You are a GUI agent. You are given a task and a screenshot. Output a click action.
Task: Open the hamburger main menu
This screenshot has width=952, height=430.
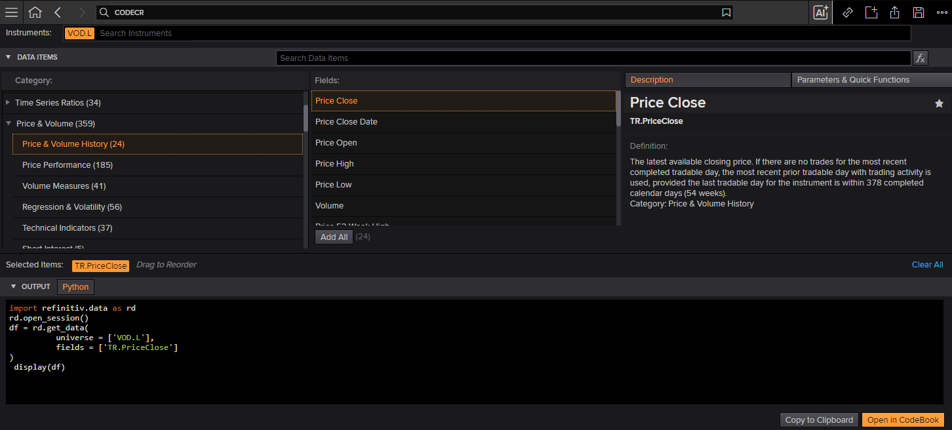click(11, 12)
